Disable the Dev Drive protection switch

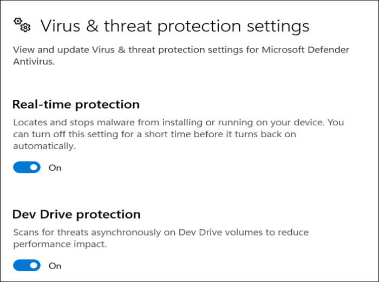coord(27,266)
